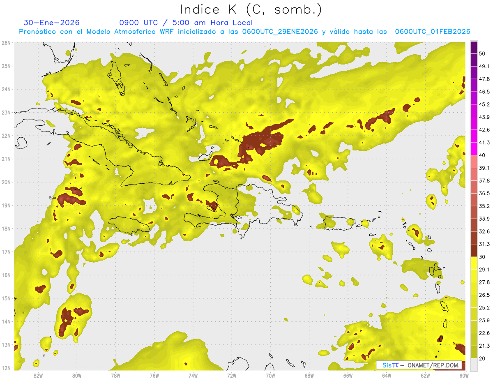
Task: Click the longitude label "74W"
Action: 193,376
